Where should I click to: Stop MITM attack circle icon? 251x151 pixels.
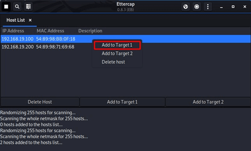(197, 7)
